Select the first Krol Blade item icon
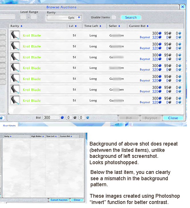190x208 pixels. point(15,35)
